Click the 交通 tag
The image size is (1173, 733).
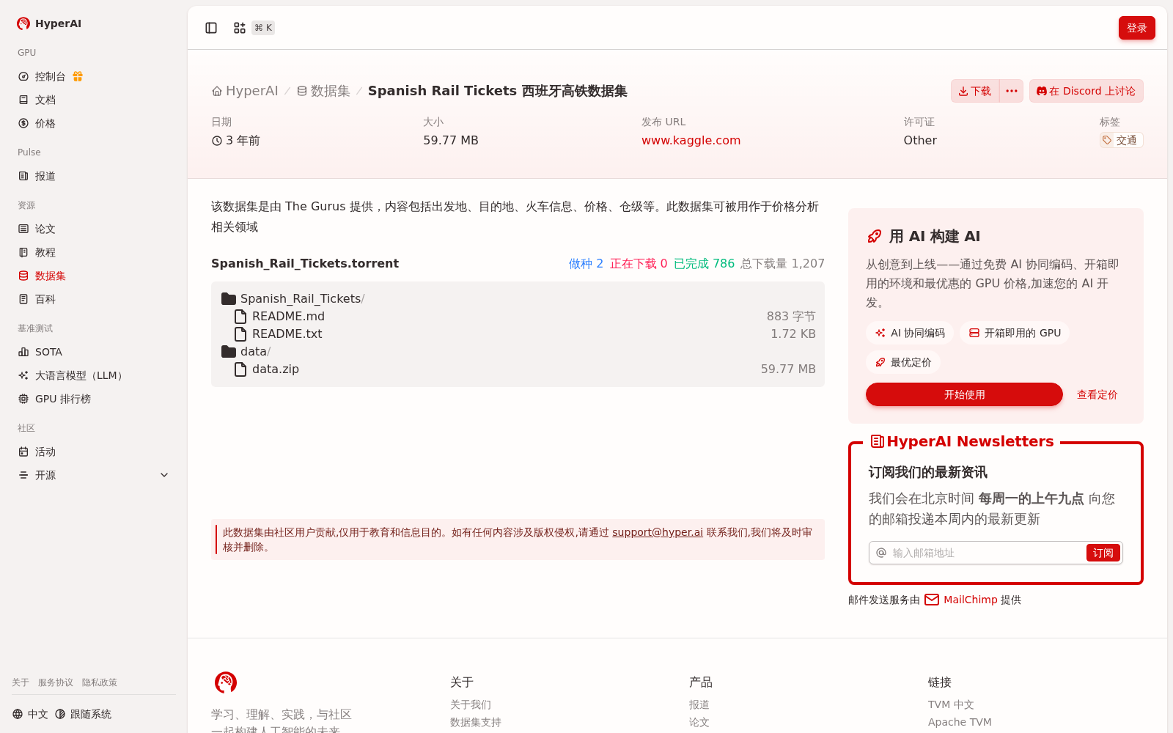click(1121, 140)
